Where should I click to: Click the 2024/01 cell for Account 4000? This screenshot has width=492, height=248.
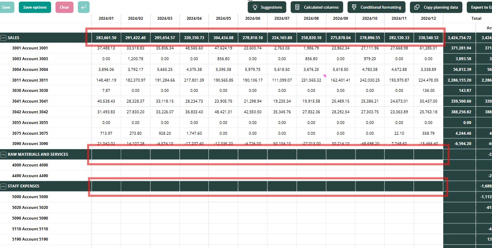point(106,165)
